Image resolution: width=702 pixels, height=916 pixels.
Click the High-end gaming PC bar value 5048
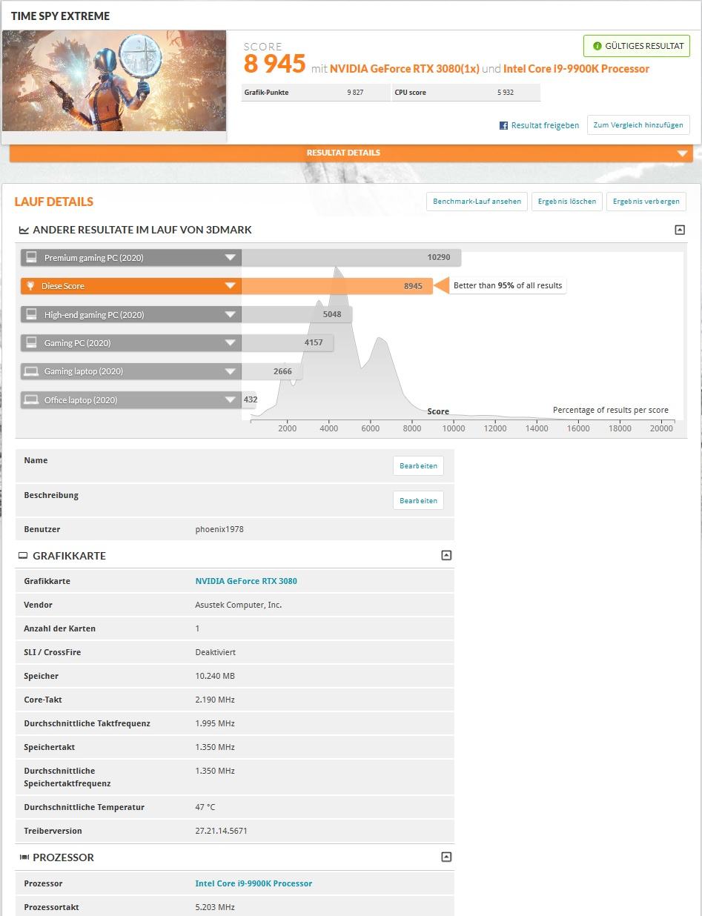coord(332,315)
